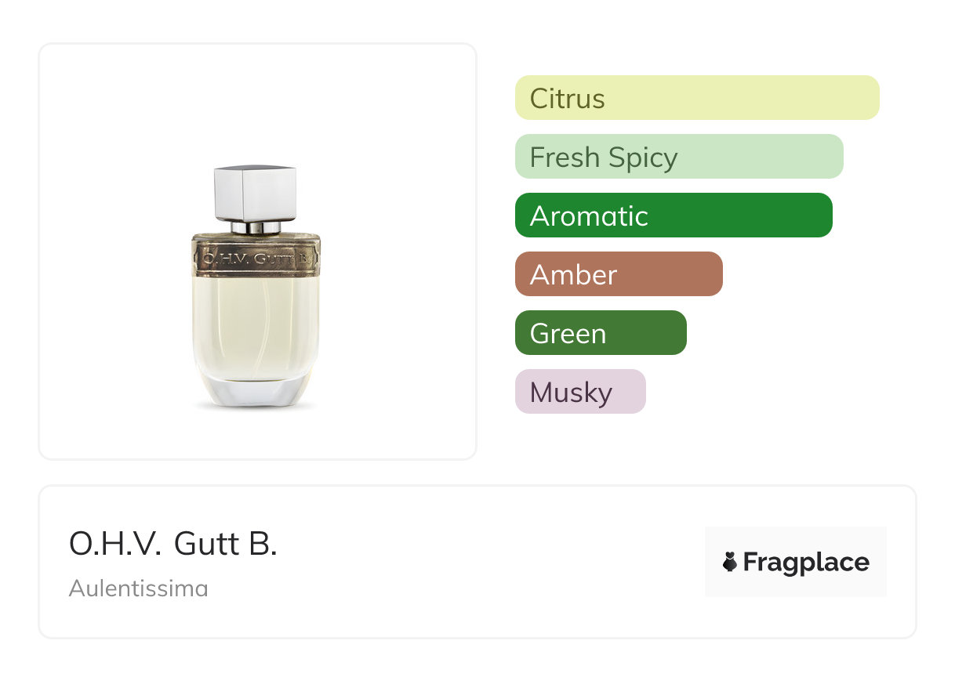Image resolution: width=955 pixels, height=677 pixels.
Task: Select the Green accord bar
Action: coord(600,333)
